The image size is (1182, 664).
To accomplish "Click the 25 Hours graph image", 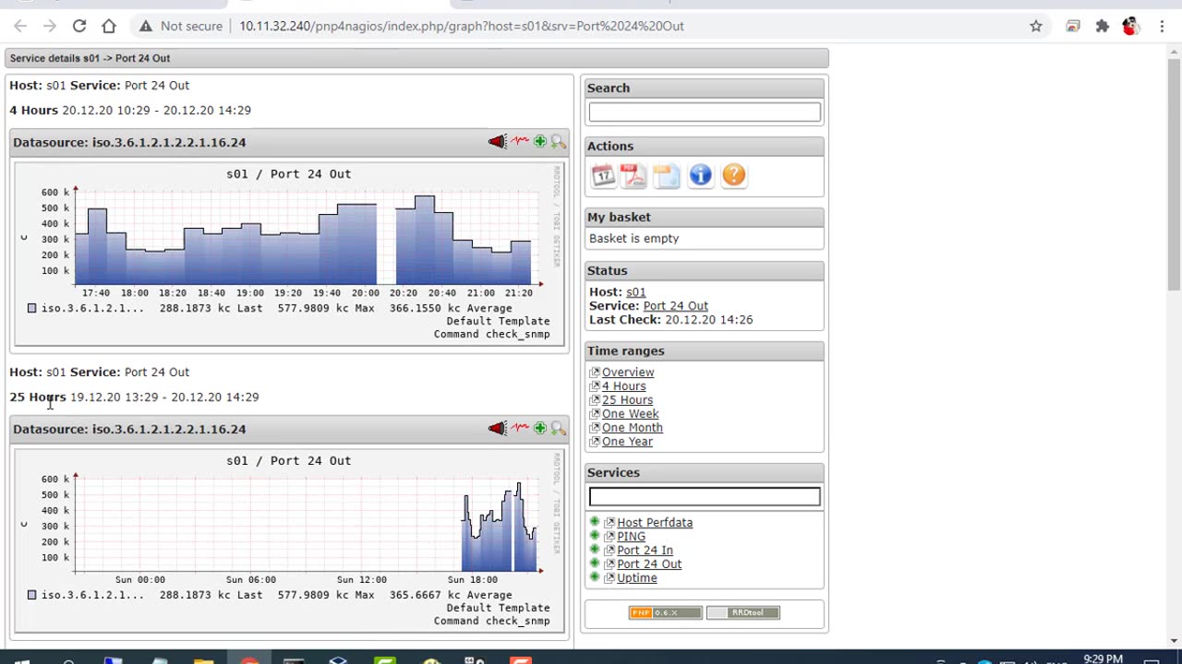I will 289,541.
